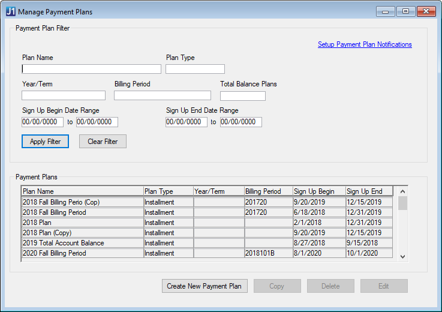The width and height of the screenshot is (442, 312).
Task: Set Sign Up Begin range start date
Action: click(43, 122)
